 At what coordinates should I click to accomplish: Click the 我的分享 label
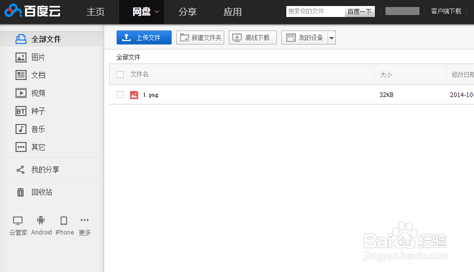46,169
